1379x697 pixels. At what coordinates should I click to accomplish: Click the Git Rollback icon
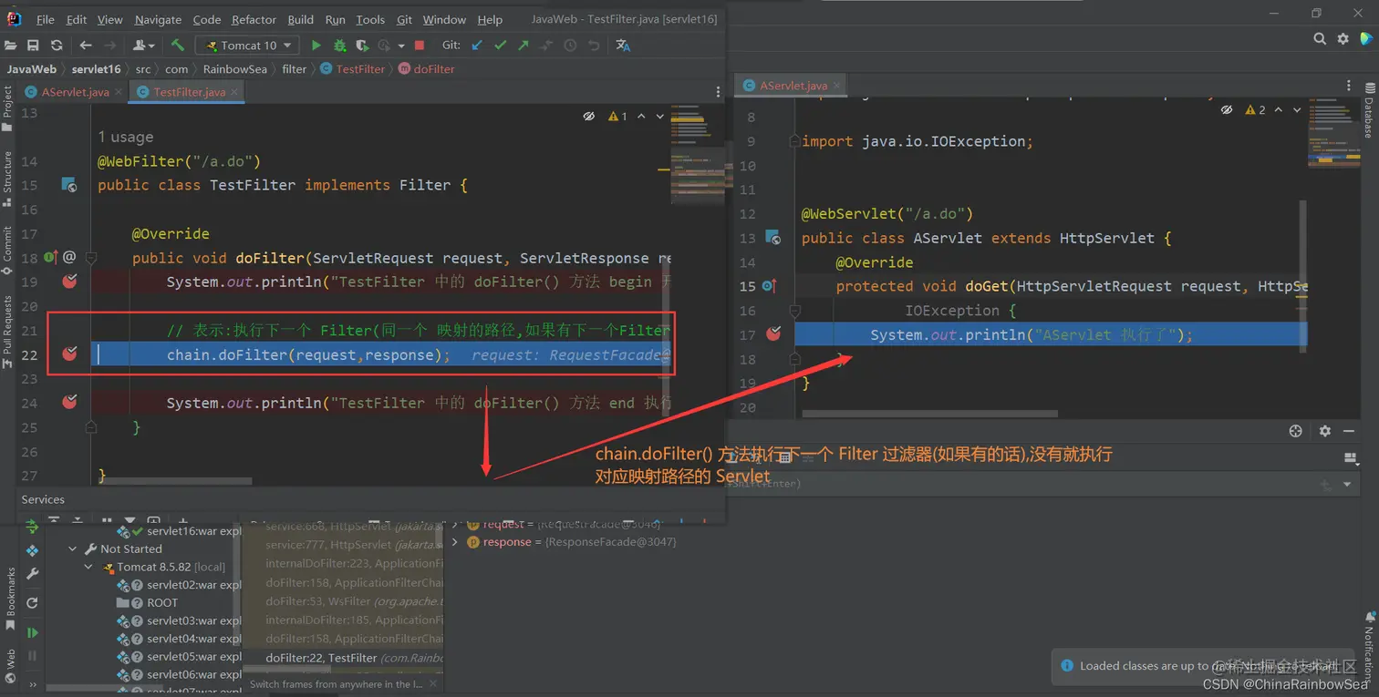click(594, 45)
